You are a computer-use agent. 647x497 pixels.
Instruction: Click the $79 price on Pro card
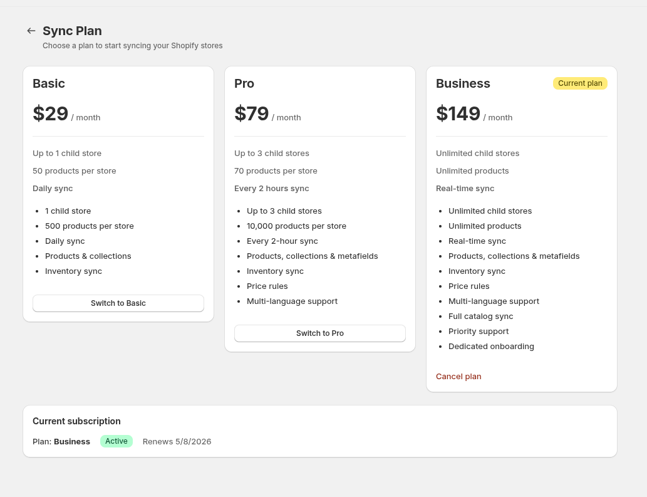pyautogui.click(x=252, y=113)
